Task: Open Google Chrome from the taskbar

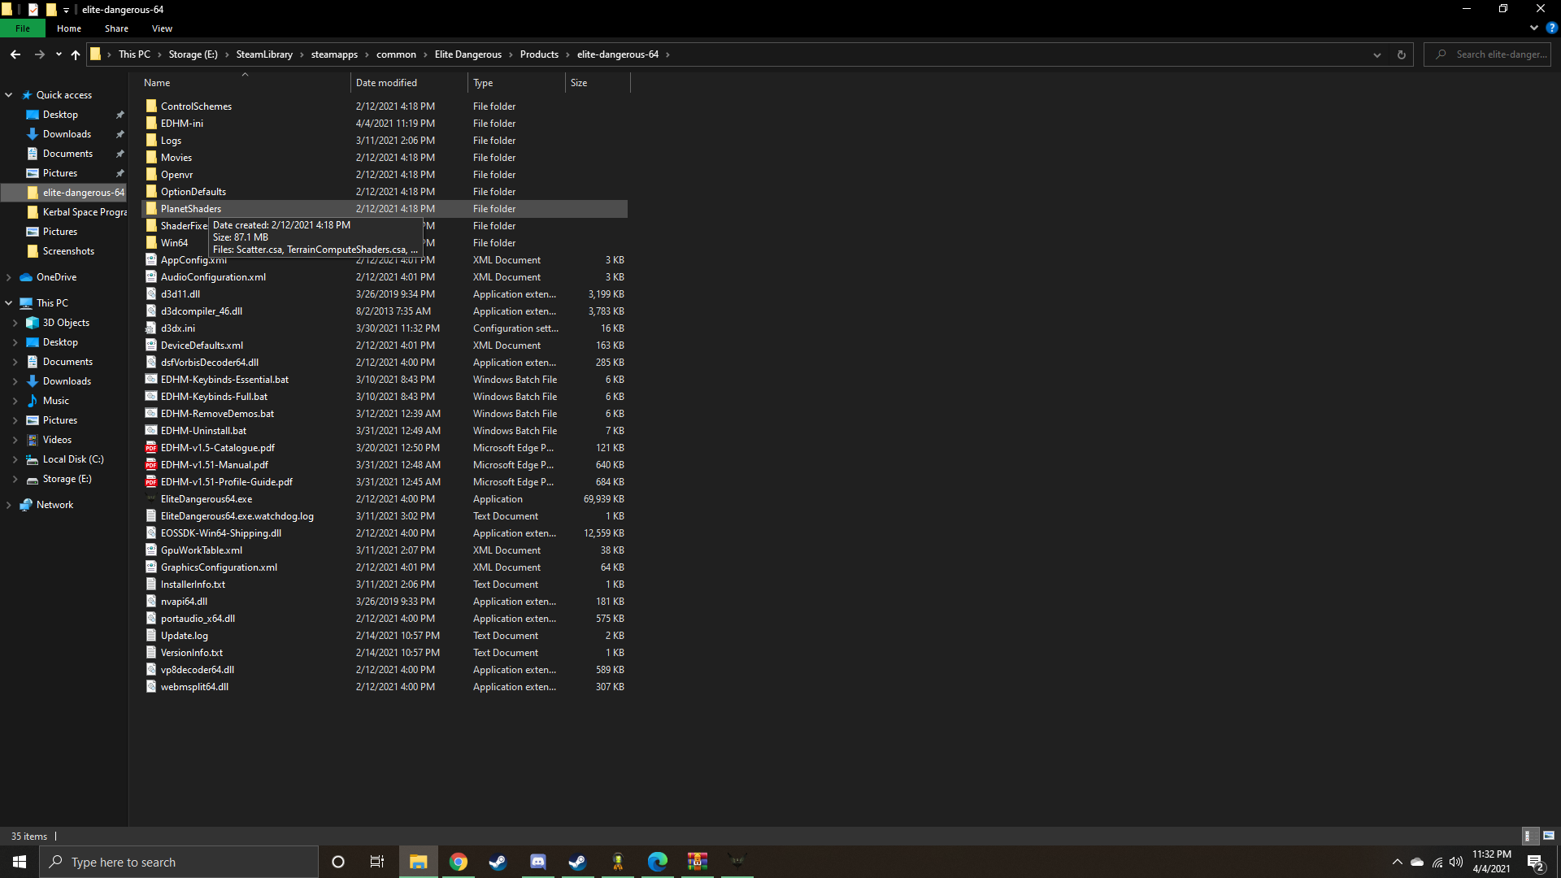Action: pos(459,862)
